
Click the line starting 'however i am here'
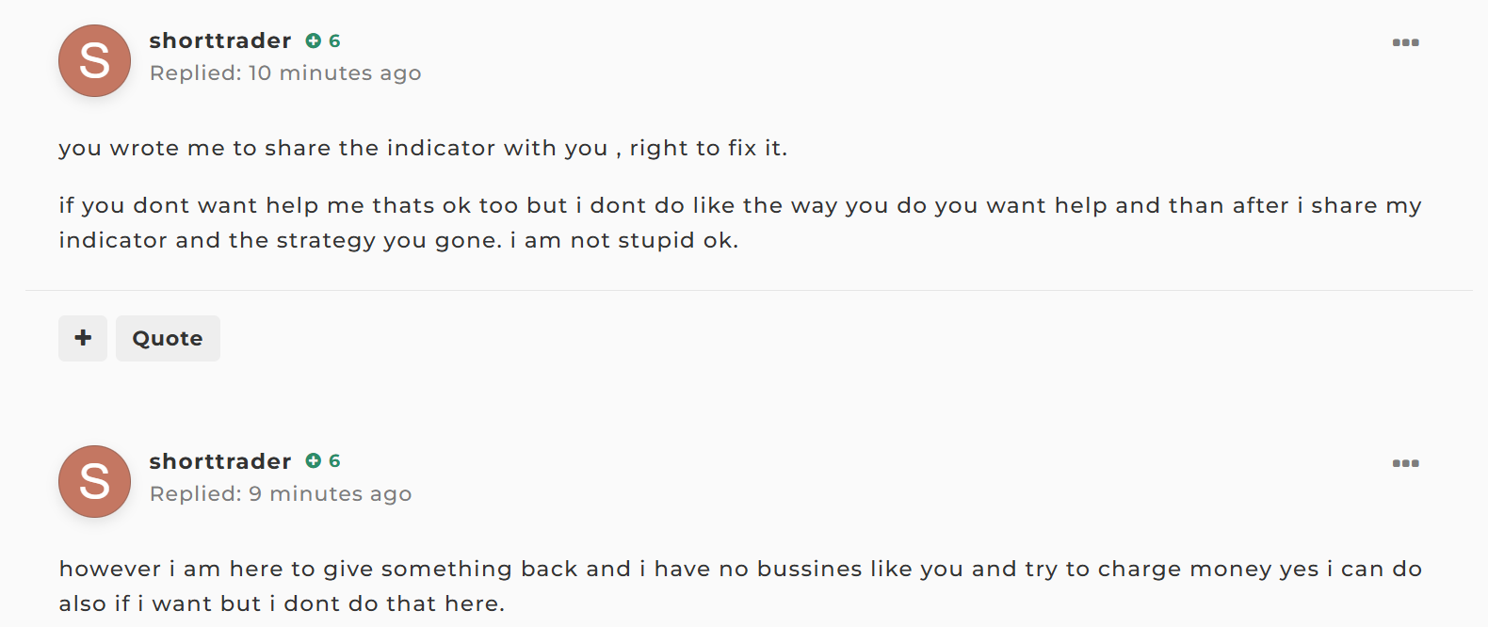click(740, 570)
